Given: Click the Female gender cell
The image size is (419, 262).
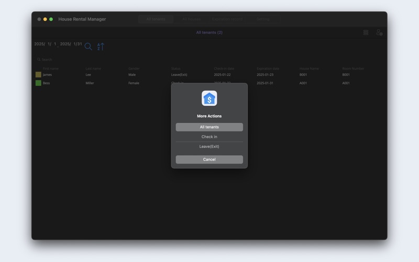Looking at the screenshot, I should pyautogui.click(x=134, y=83).
